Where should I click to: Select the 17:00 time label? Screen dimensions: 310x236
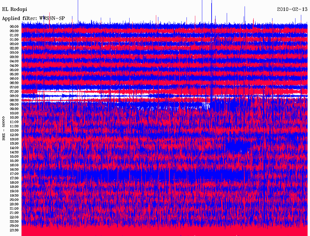(x=14, y=174)
